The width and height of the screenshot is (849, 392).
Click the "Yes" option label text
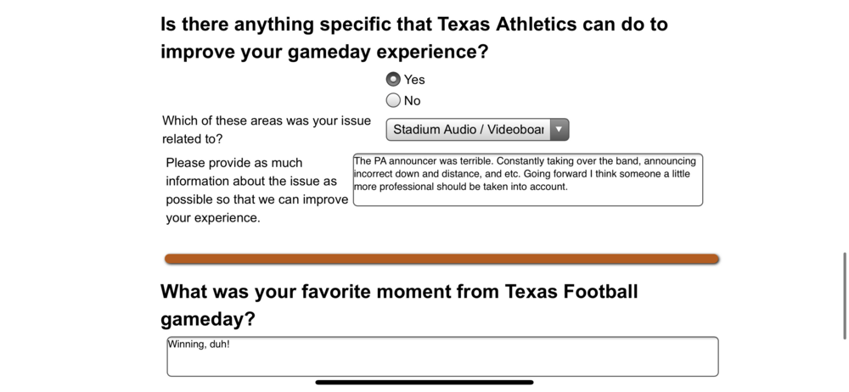[414, 80]
